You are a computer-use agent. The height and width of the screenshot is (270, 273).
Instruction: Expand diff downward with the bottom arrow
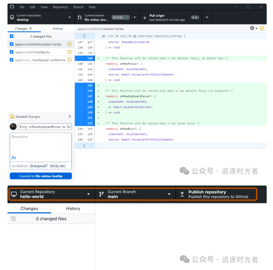point(84,145)
